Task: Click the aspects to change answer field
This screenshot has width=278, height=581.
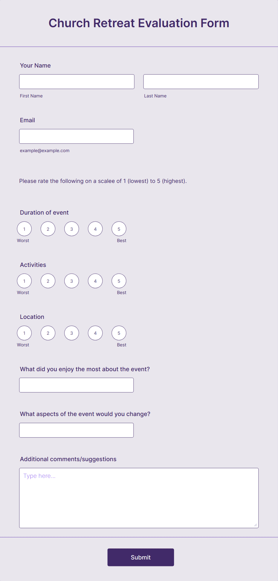Action: pyautogui.click(x=76, y=430)
